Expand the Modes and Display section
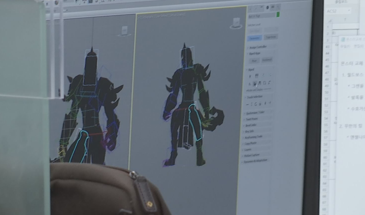365x215 pixels. [258, 90]
